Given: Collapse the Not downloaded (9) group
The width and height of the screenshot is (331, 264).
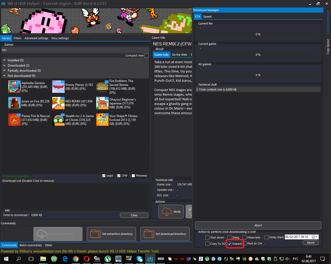Looking at the screenshot, I should pos(4,76).
